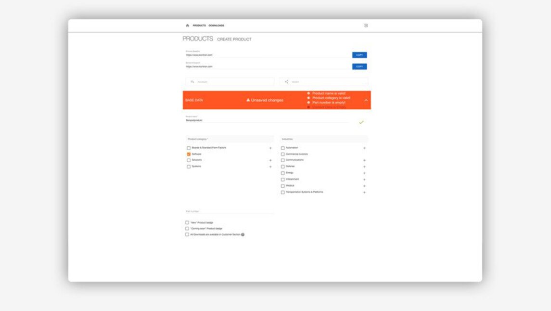
Task: Click plus icon next to Automation
Action: (x=364, y=148)
